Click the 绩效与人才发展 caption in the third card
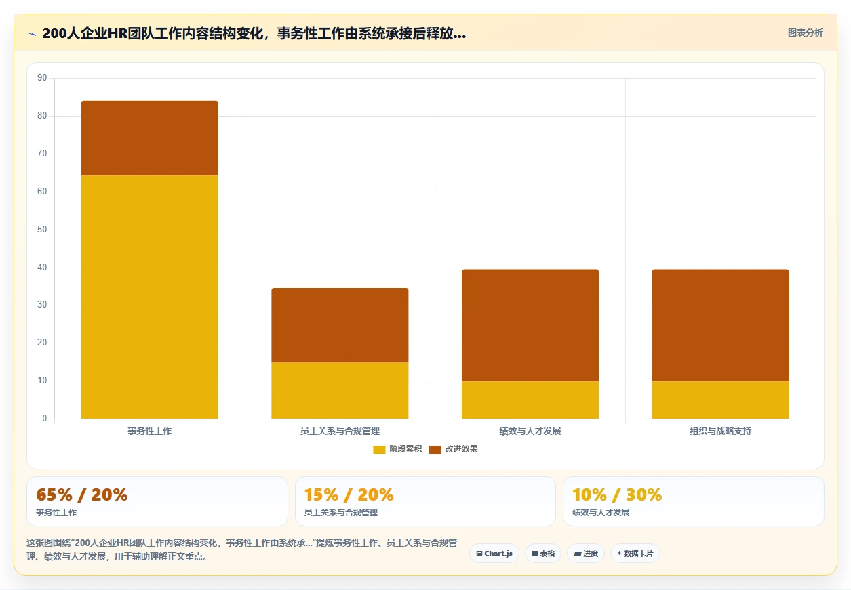Viewport: 851px width, 590px height. coord(601,513)
